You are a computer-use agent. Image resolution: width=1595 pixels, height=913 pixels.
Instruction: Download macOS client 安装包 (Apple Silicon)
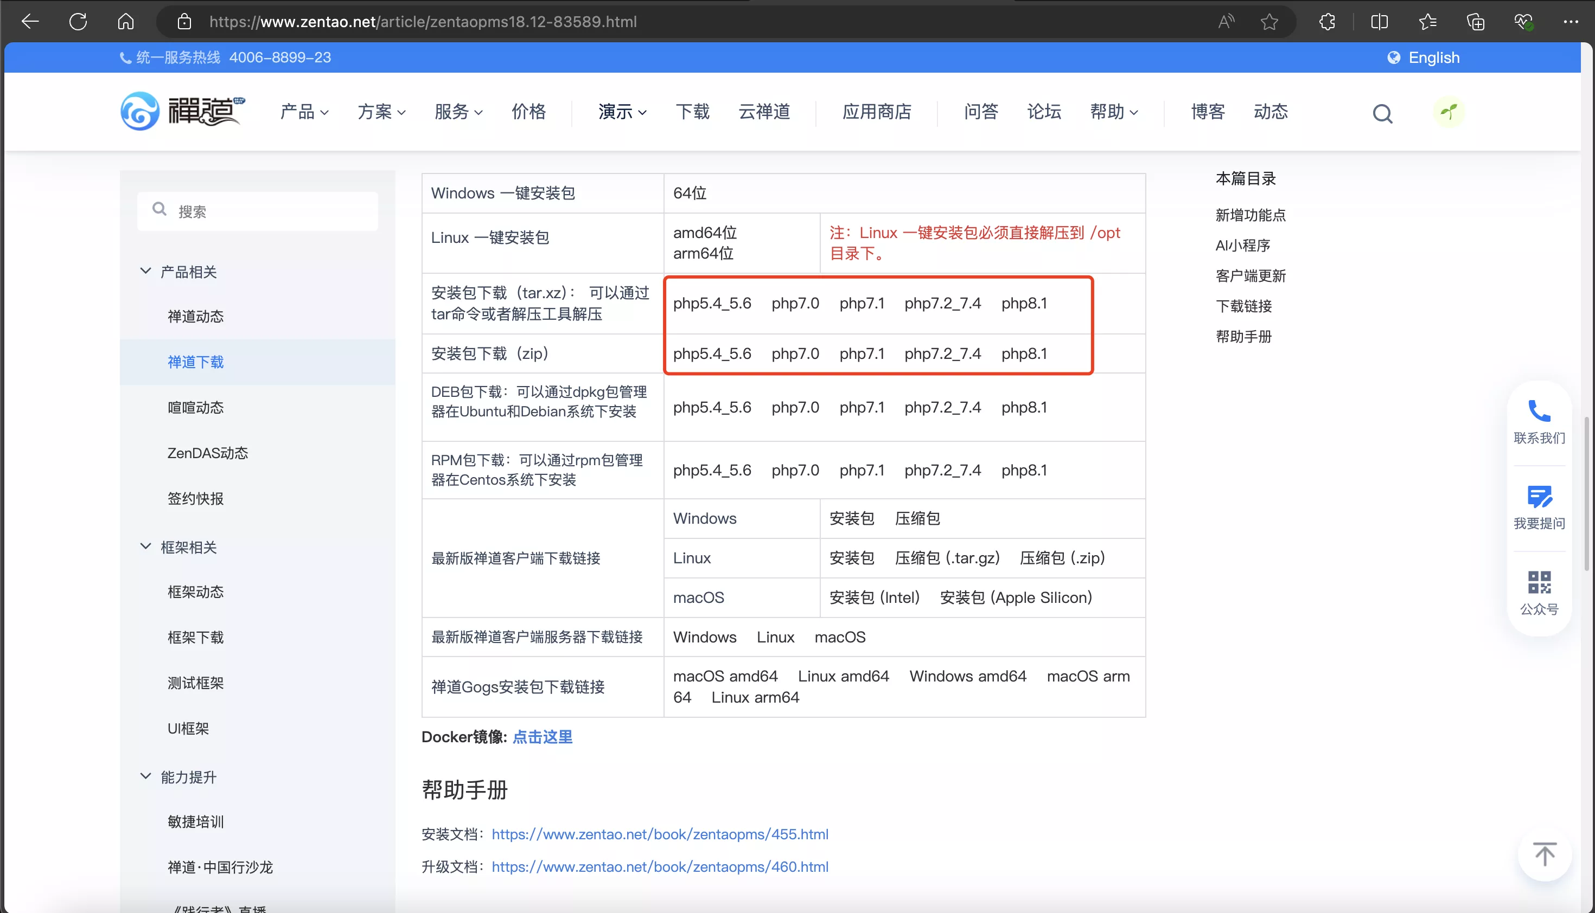[1016, 597]
